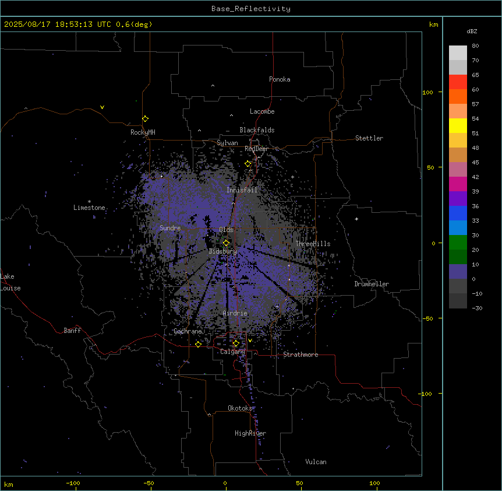
Task: Click the yellow diamond marker above Calgary
Action: 236,343
